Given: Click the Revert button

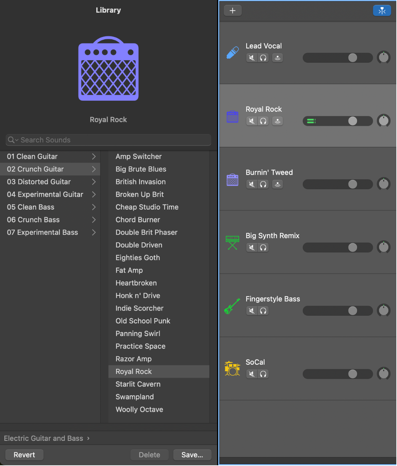Looking at the screenshot, I should (x=24, y=455).
